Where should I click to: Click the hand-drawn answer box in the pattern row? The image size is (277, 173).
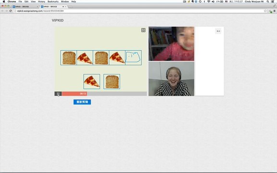pos(133,58)
